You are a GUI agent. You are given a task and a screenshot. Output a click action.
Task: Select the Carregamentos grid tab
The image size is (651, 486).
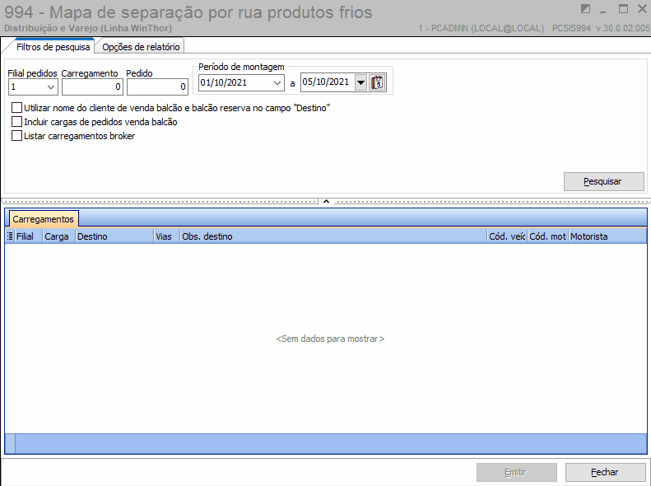(43, 219)
